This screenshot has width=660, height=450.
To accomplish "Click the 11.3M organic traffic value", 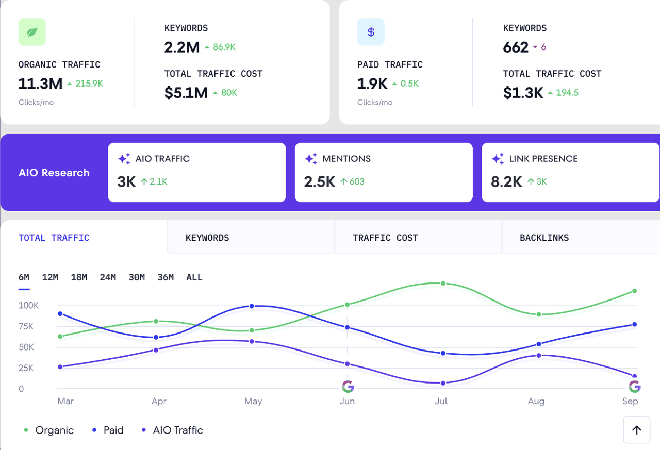I will [40, 84].
